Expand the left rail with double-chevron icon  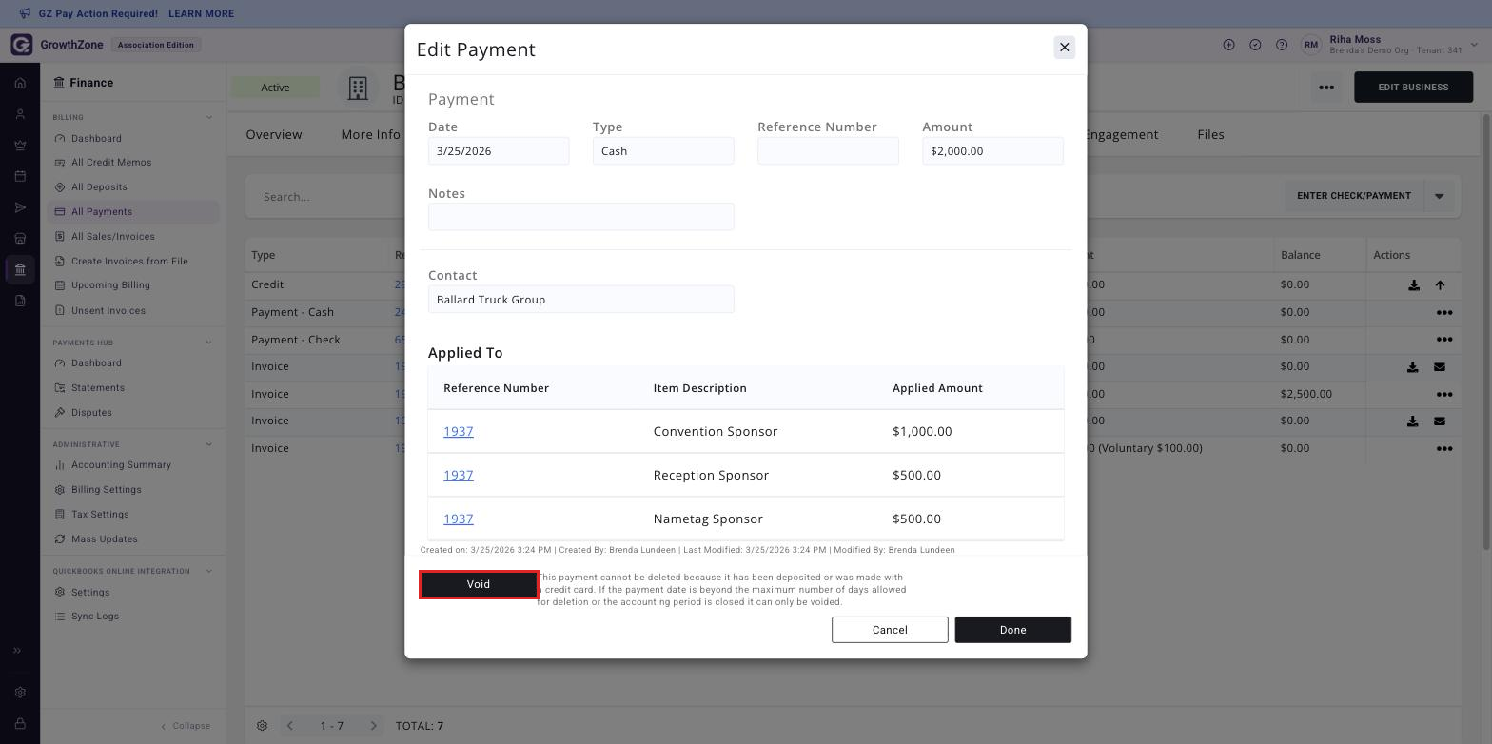click(x=16, y=651)
